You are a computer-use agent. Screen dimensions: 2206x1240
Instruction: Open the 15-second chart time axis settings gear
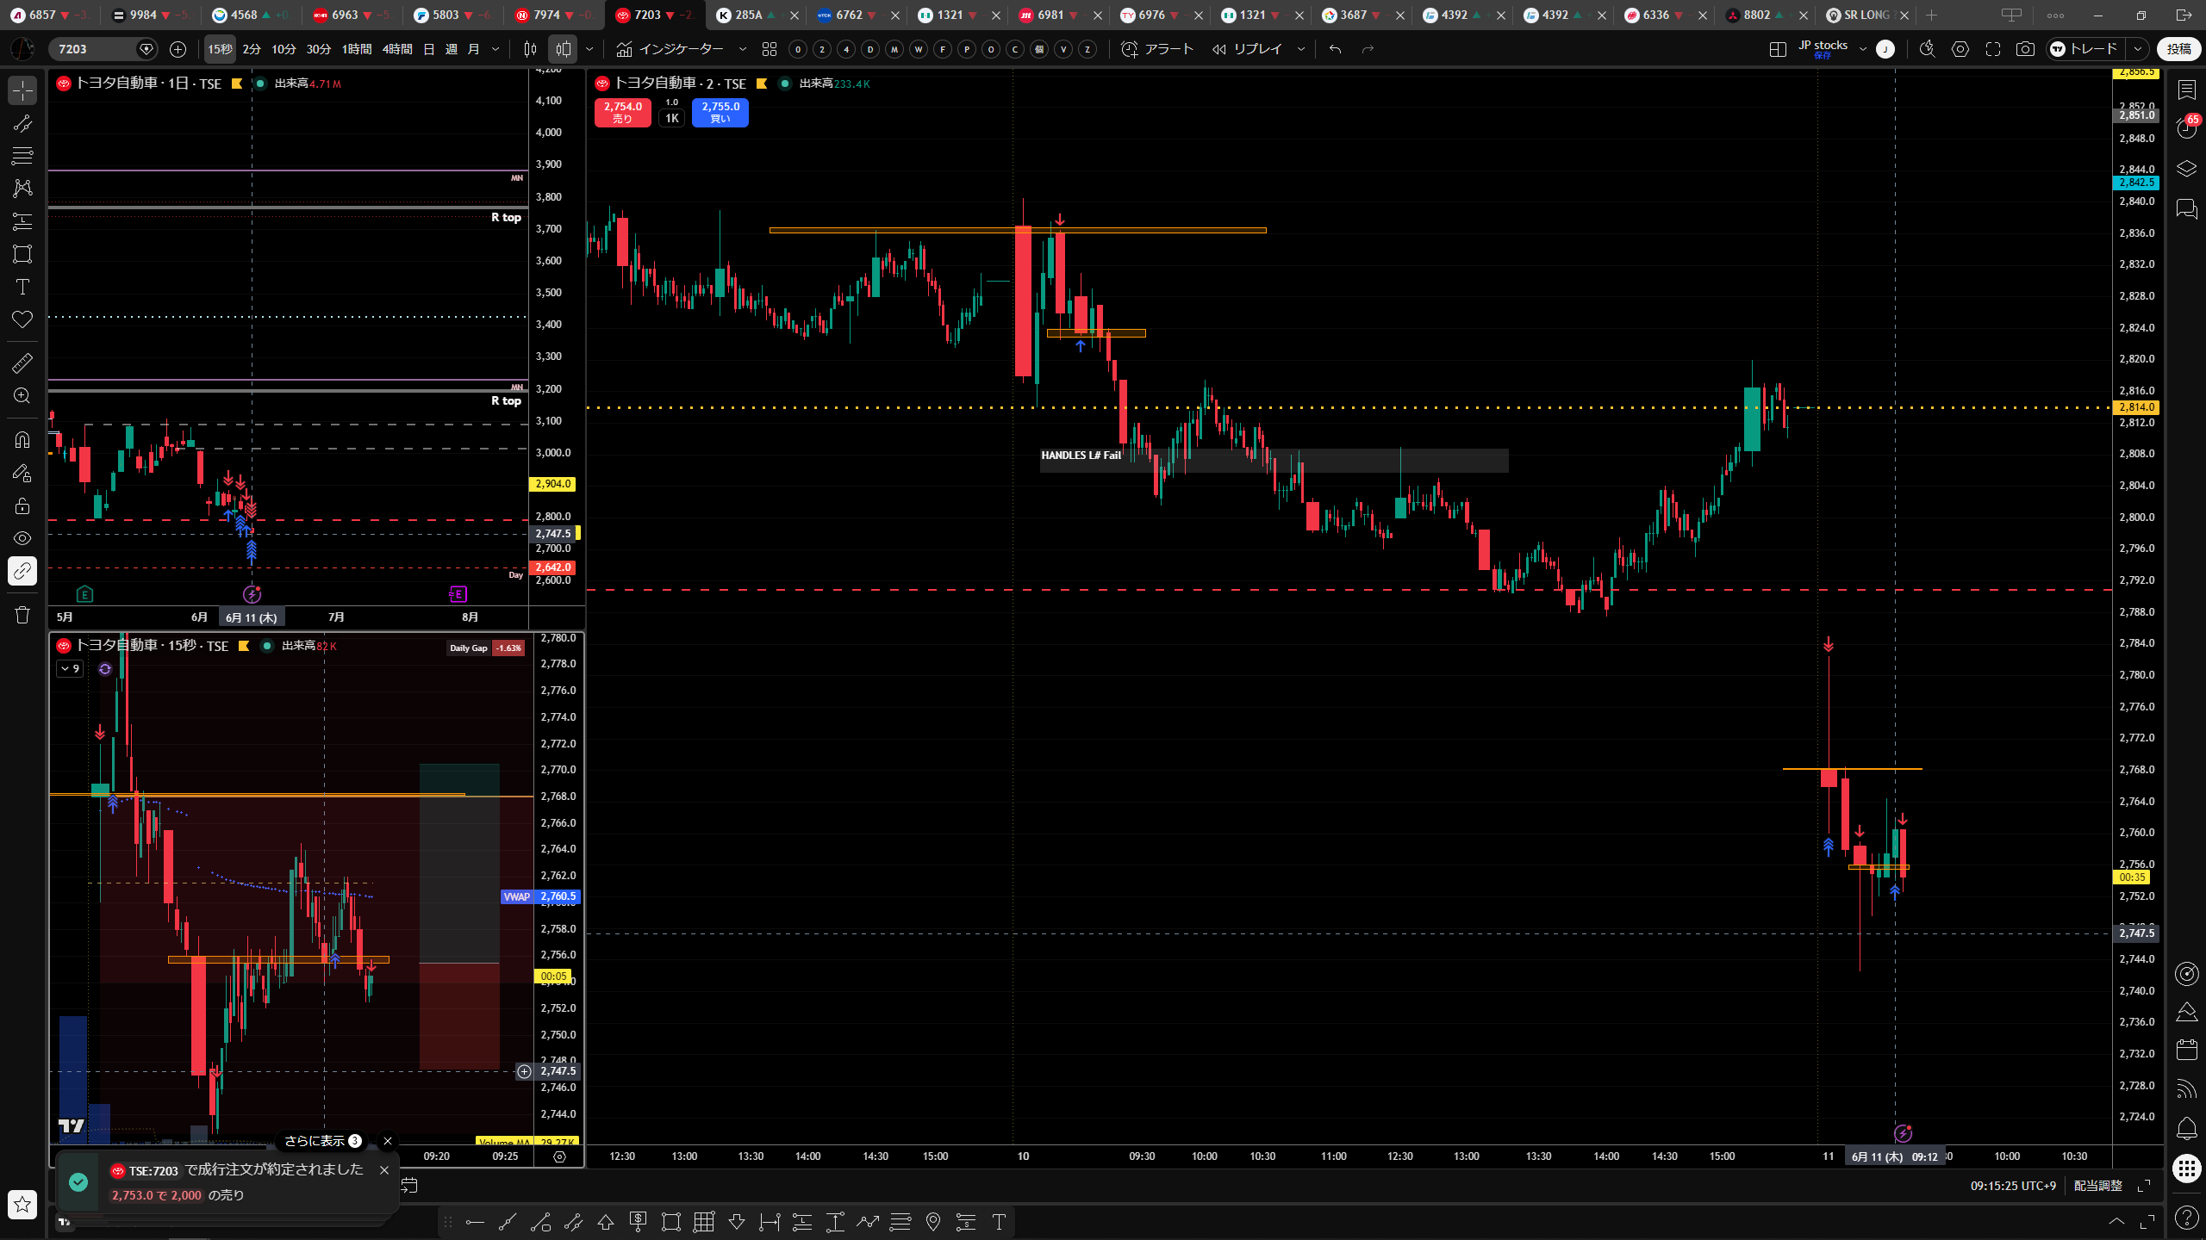(559, 1156)
